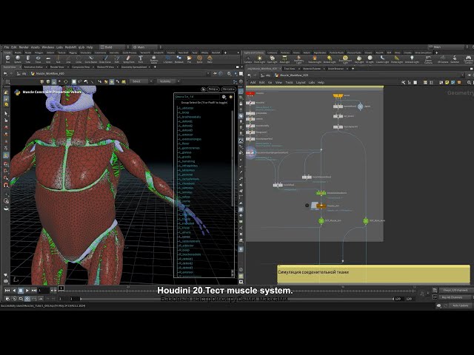Click the Play button on the timeline
The image size is (474, 355).
pyautogui.click(x=27, y=291)
